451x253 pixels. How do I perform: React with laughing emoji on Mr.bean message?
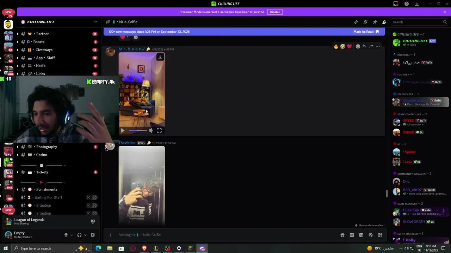[x=342, y=46]
